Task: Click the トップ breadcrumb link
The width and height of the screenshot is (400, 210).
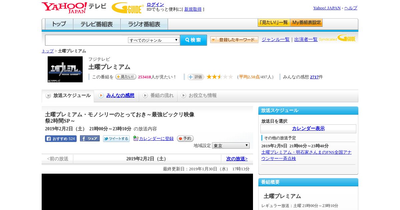Action: point(47,51)
